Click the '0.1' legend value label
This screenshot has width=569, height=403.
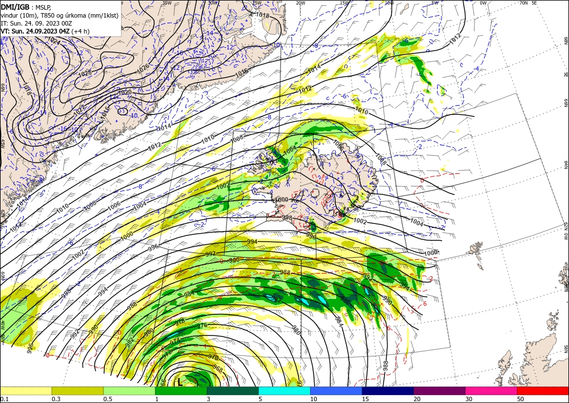[3, 399]
